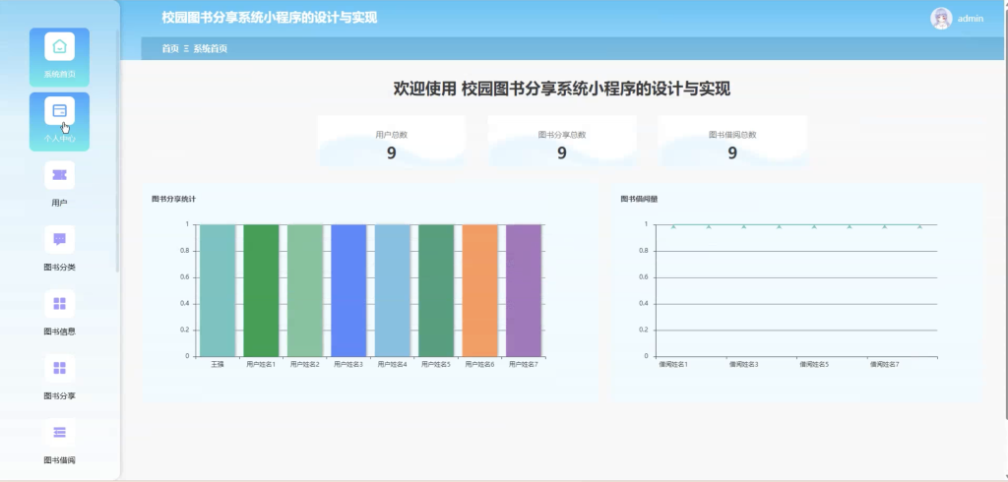Click the first data point on 图书借阅量 line
The width and height of the screenshot is (1008, 482).
tap(673, 226)
